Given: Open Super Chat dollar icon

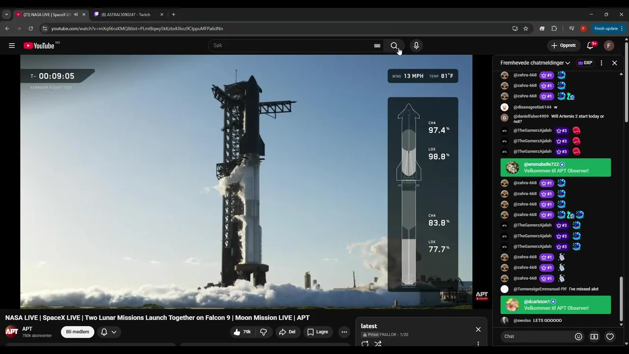Looking at the screenshot, I should point(594,336).
